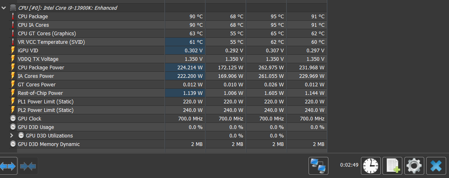Close sensors with the blue X button
This screenshot has width=449, height=178.
coord(436,166)
